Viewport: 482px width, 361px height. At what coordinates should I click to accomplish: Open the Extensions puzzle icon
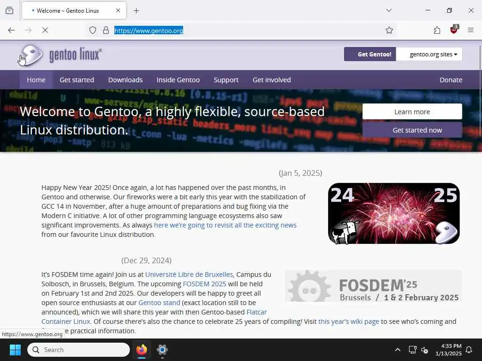point(437,30)
